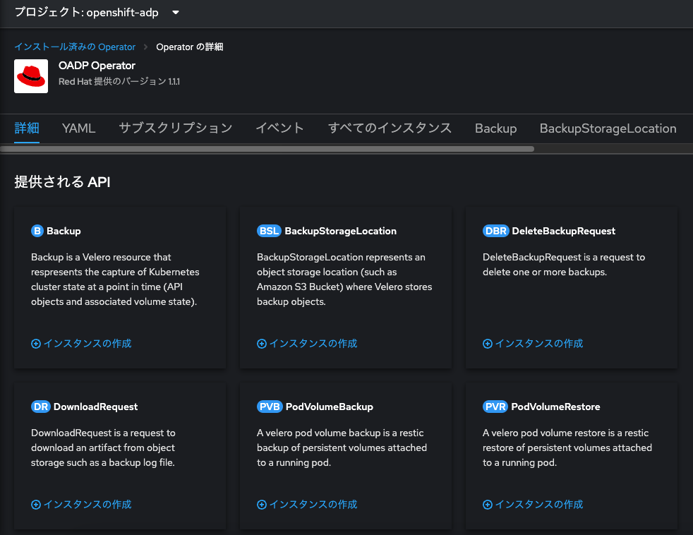Click the plus-circle icon on BackupStorageLocation card
This screenshot has width=693, height=535.
coord(261,344)
